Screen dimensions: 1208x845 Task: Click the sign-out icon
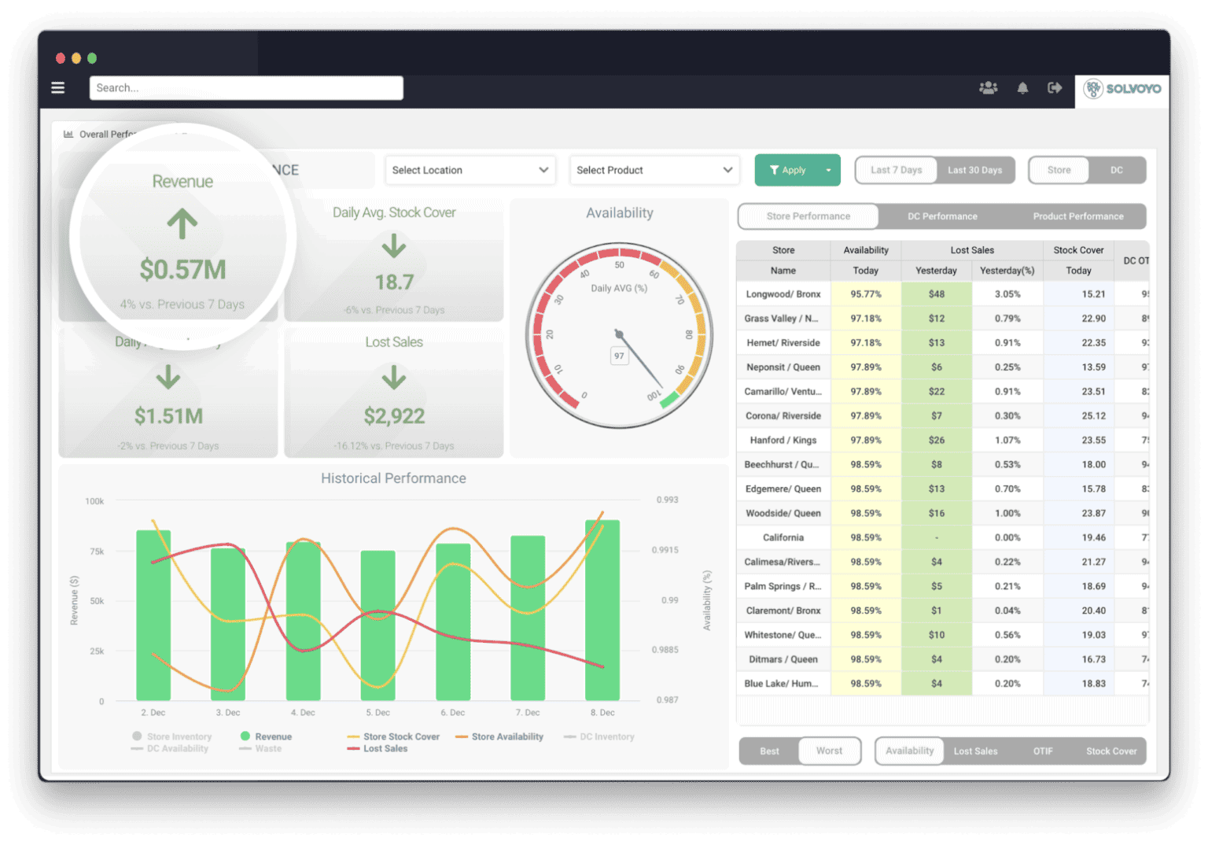coord(1055,88)
